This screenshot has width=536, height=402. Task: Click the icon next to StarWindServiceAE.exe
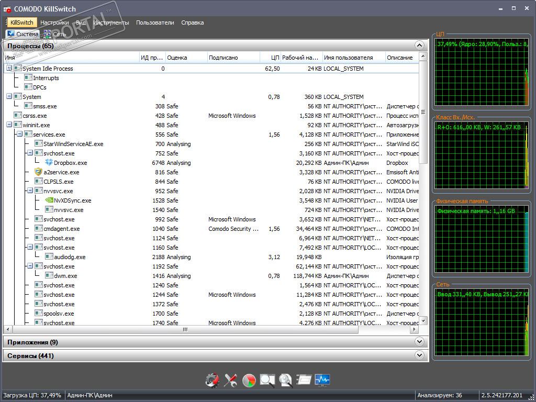[39, 143]
